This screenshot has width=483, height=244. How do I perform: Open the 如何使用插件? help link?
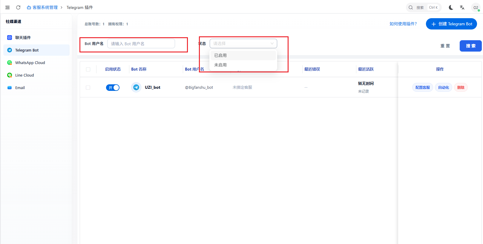coord(403,24)
